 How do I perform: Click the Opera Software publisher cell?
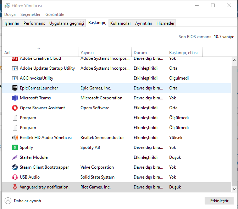point(95,108)
